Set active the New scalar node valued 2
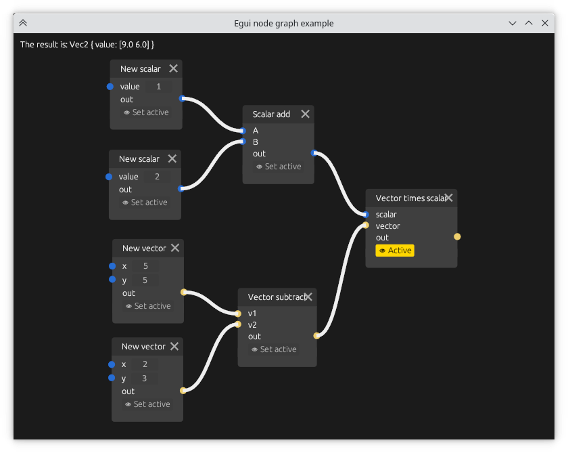Image resolution: width=568 pixels, height=453 pixels. (x=145, y=202)
